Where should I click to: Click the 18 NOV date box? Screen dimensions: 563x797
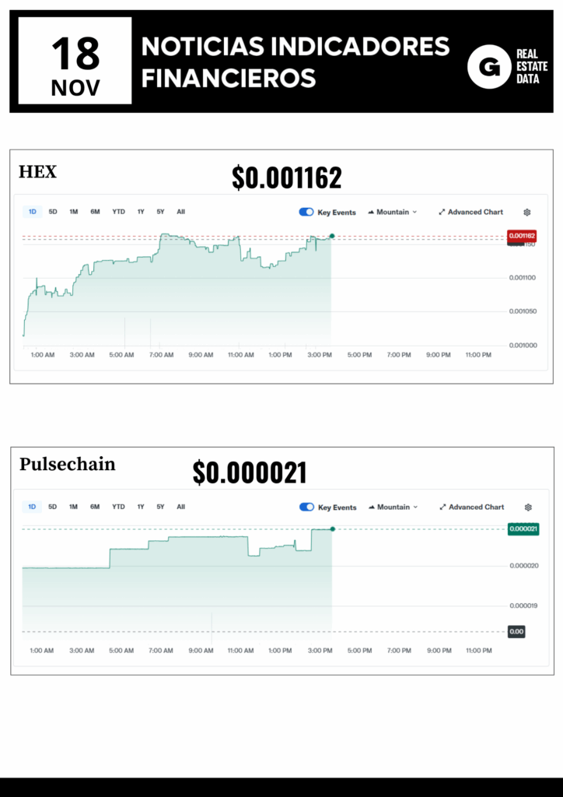coord(75,61)
